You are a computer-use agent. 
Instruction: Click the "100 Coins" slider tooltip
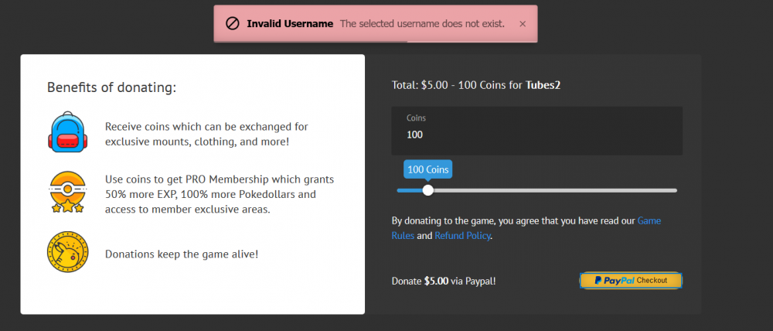tap(428, 169)
